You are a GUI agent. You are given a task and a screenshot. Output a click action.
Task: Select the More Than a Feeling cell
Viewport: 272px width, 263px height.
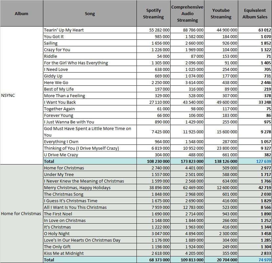[x=90, y=96]
